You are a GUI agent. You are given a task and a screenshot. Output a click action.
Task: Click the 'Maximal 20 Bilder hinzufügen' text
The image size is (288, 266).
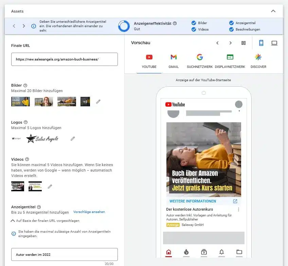(x=37, y=91)
